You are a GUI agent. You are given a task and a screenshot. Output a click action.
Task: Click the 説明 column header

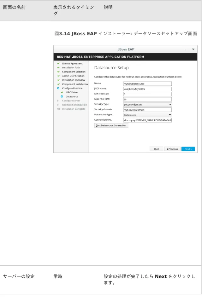(x=108, y=7)
